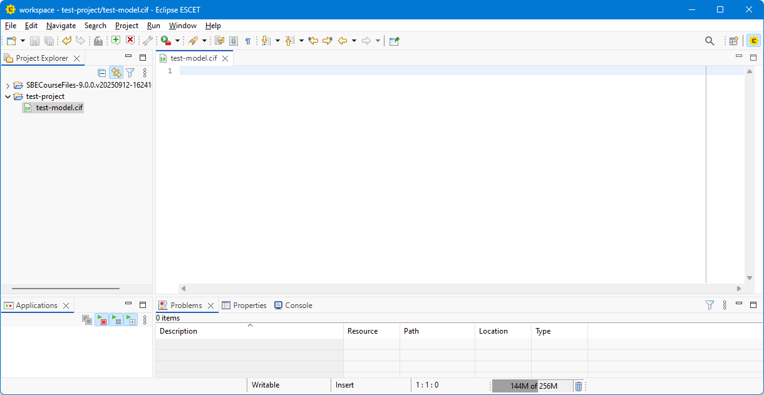The width and height of the screenshot is (764, 395).
Task: Open the Run menu
Action: (153, 26)
